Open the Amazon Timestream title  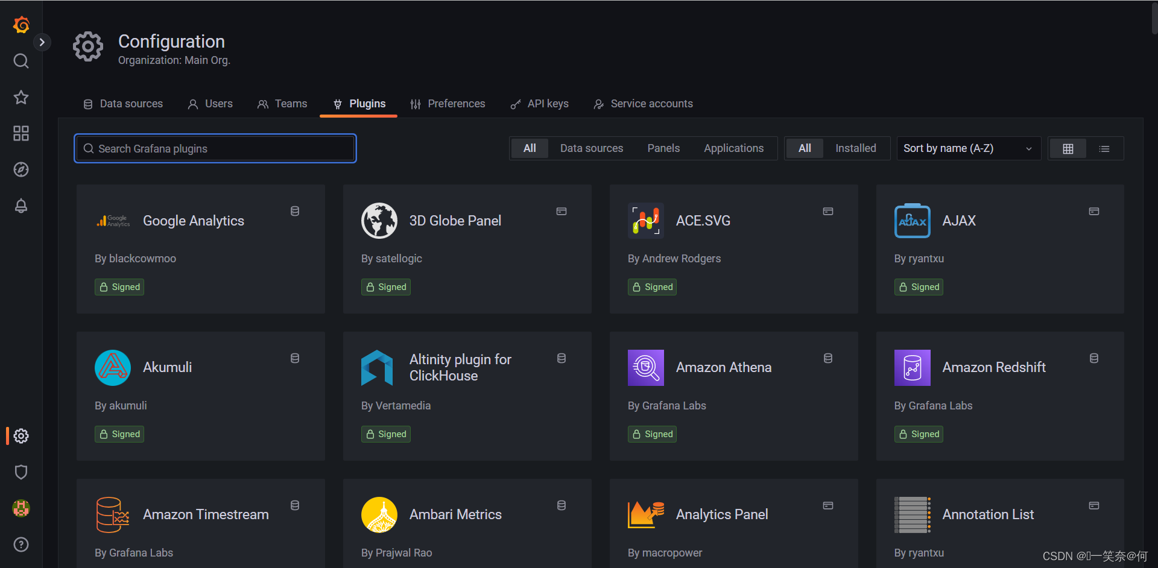tap(206, 514)
